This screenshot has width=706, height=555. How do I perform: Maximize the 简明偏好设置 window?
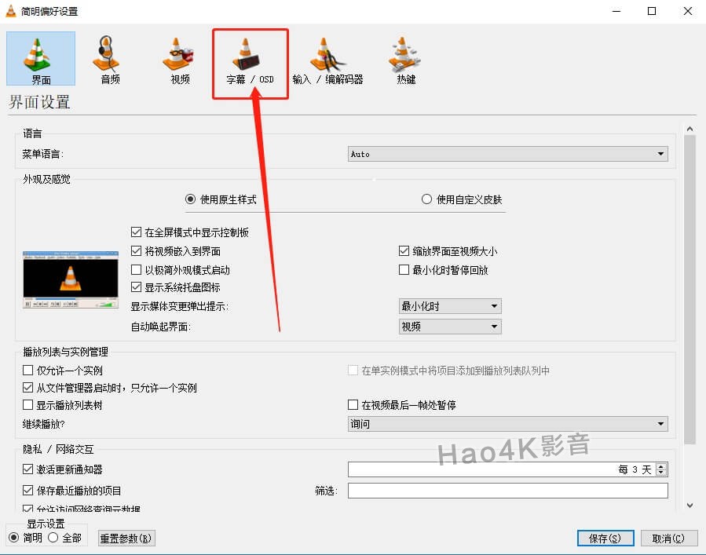[x=652, y=11]
